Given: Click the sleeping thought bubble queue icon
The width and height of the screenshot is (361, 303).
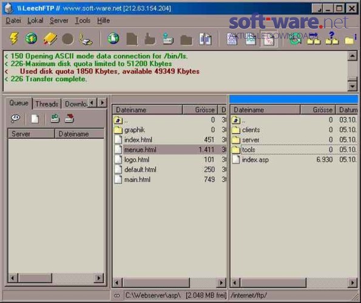Looking at the screenshot, I should pyautogui.click(x=15, y=118).
